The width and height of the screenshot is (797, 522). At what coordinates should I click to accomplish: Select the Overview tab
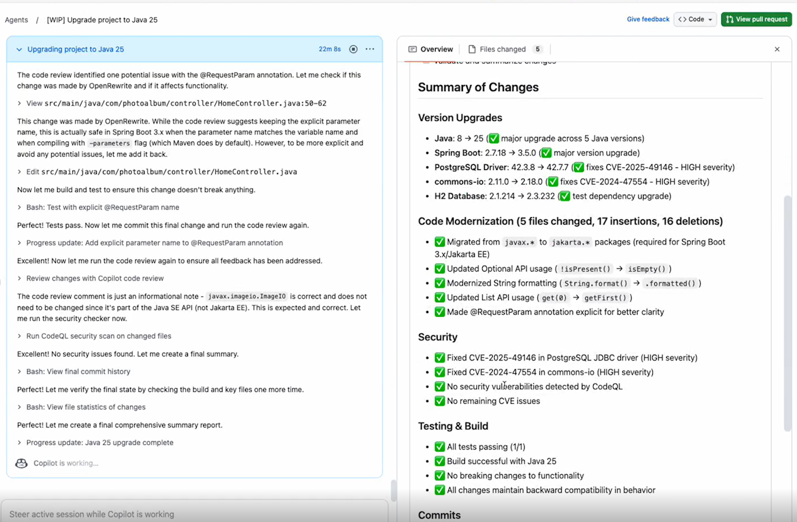pos(430,49)
